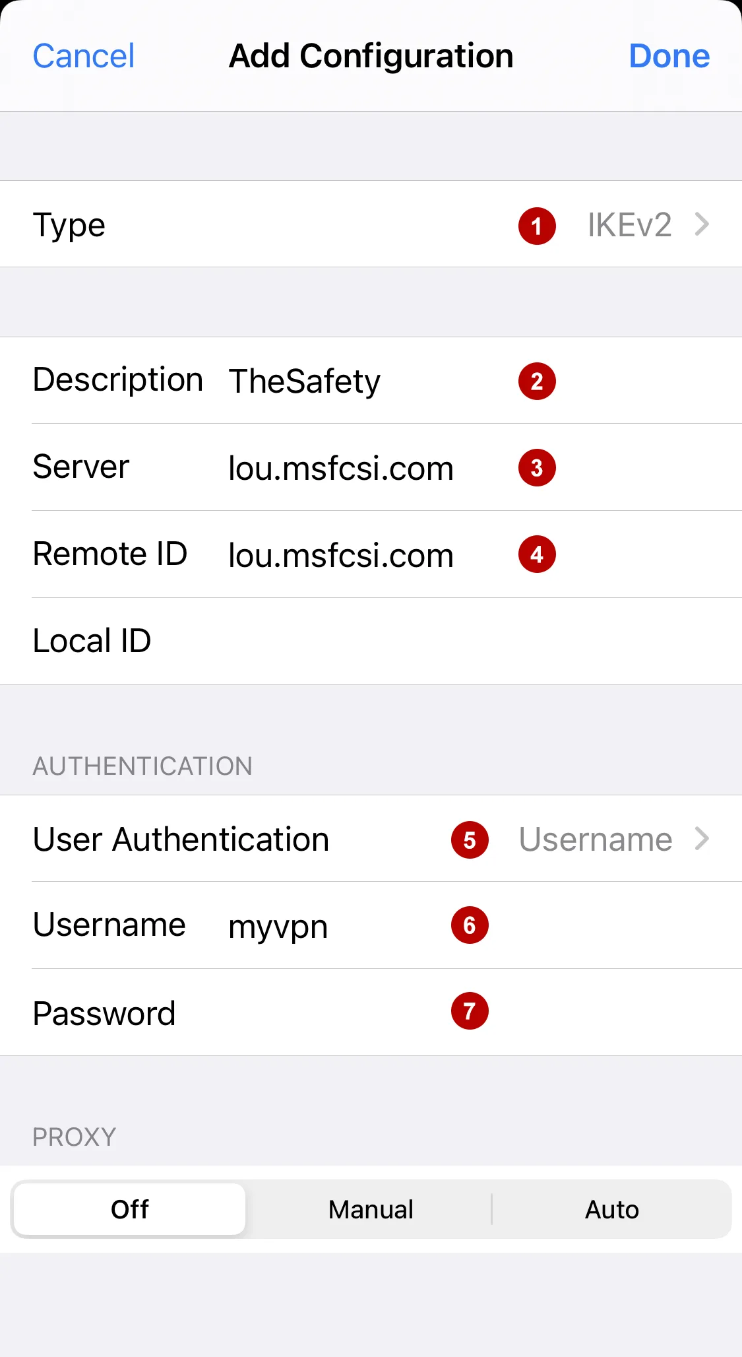Click the red number 7 marker
This screenshot has height=1357, width=742.
pos(470,1011)
